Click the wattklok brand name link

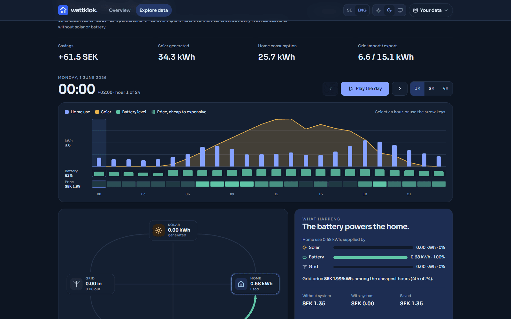pyautogui.click(x=84, y=10)
